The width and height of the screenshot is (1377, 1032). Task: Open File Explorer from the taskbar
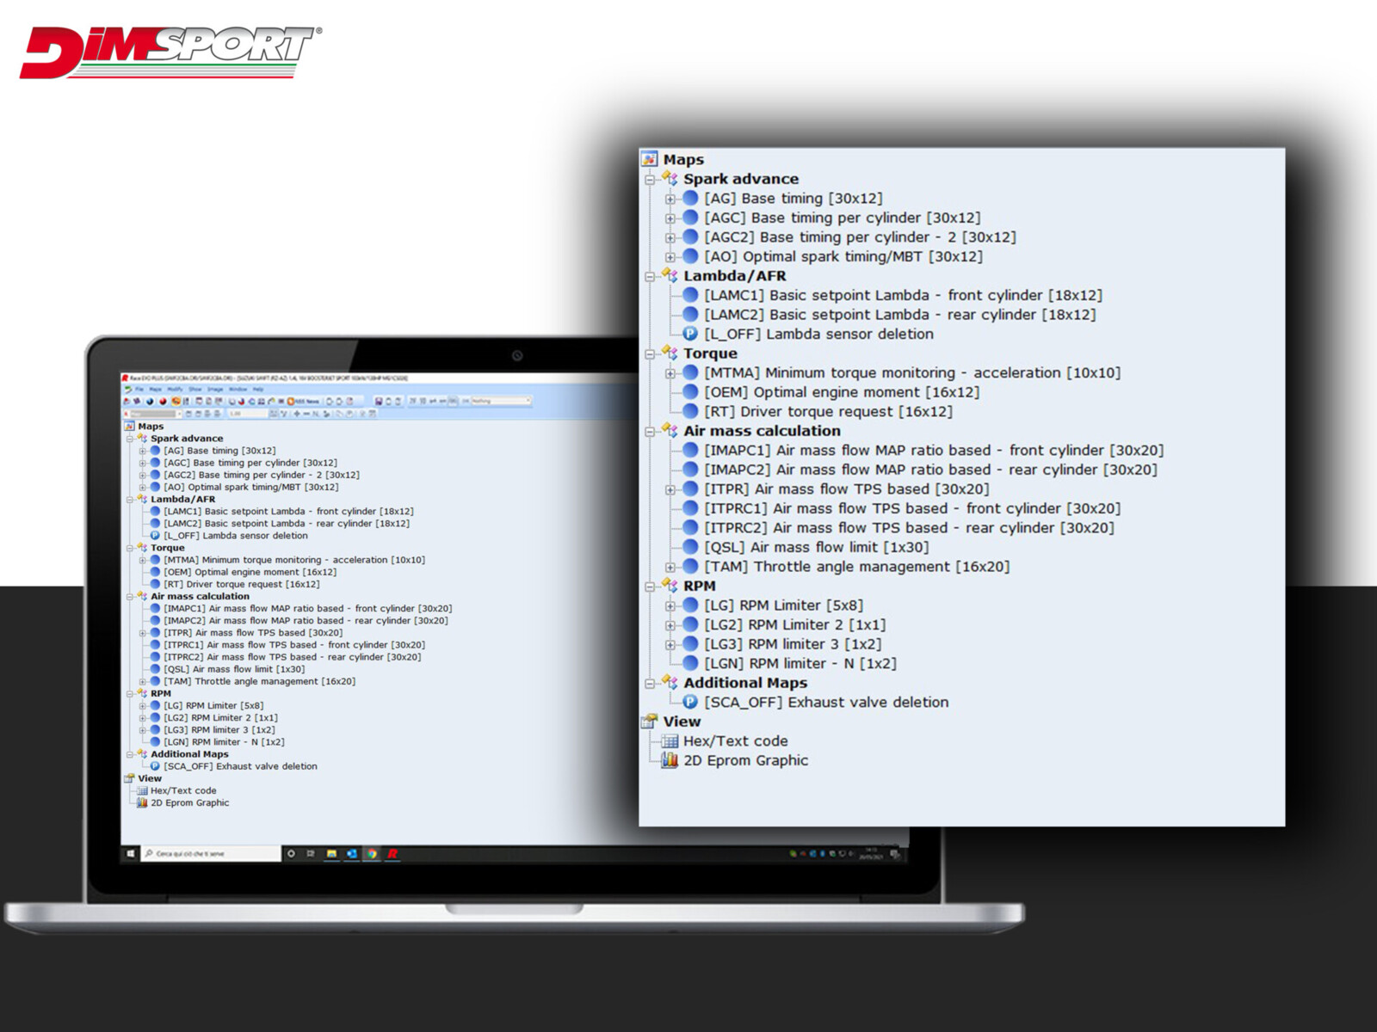tap(331, 854)
